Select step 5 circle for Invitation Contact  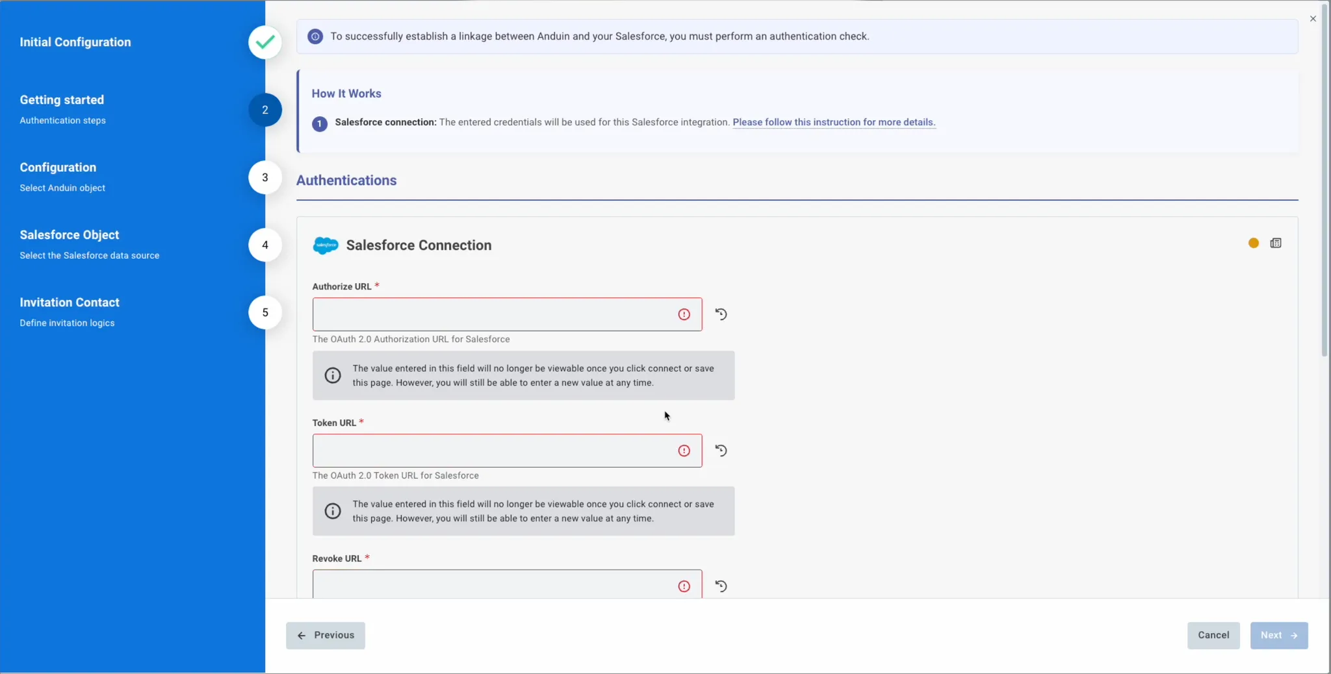265,312
